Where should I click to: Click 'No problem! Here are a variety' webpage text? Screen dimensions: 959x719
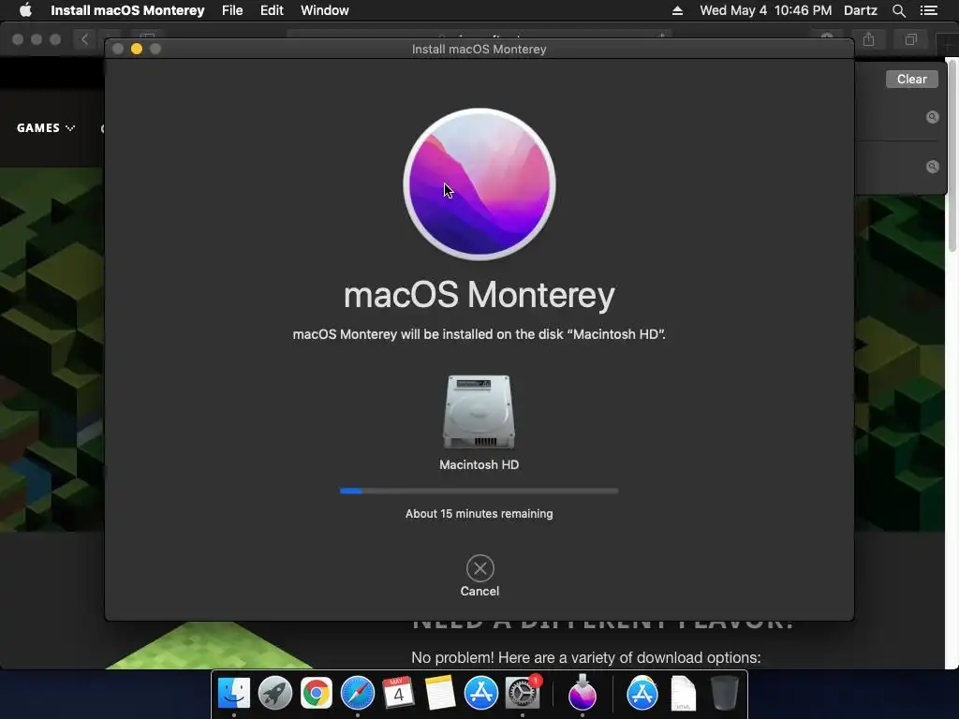point(586,658)
